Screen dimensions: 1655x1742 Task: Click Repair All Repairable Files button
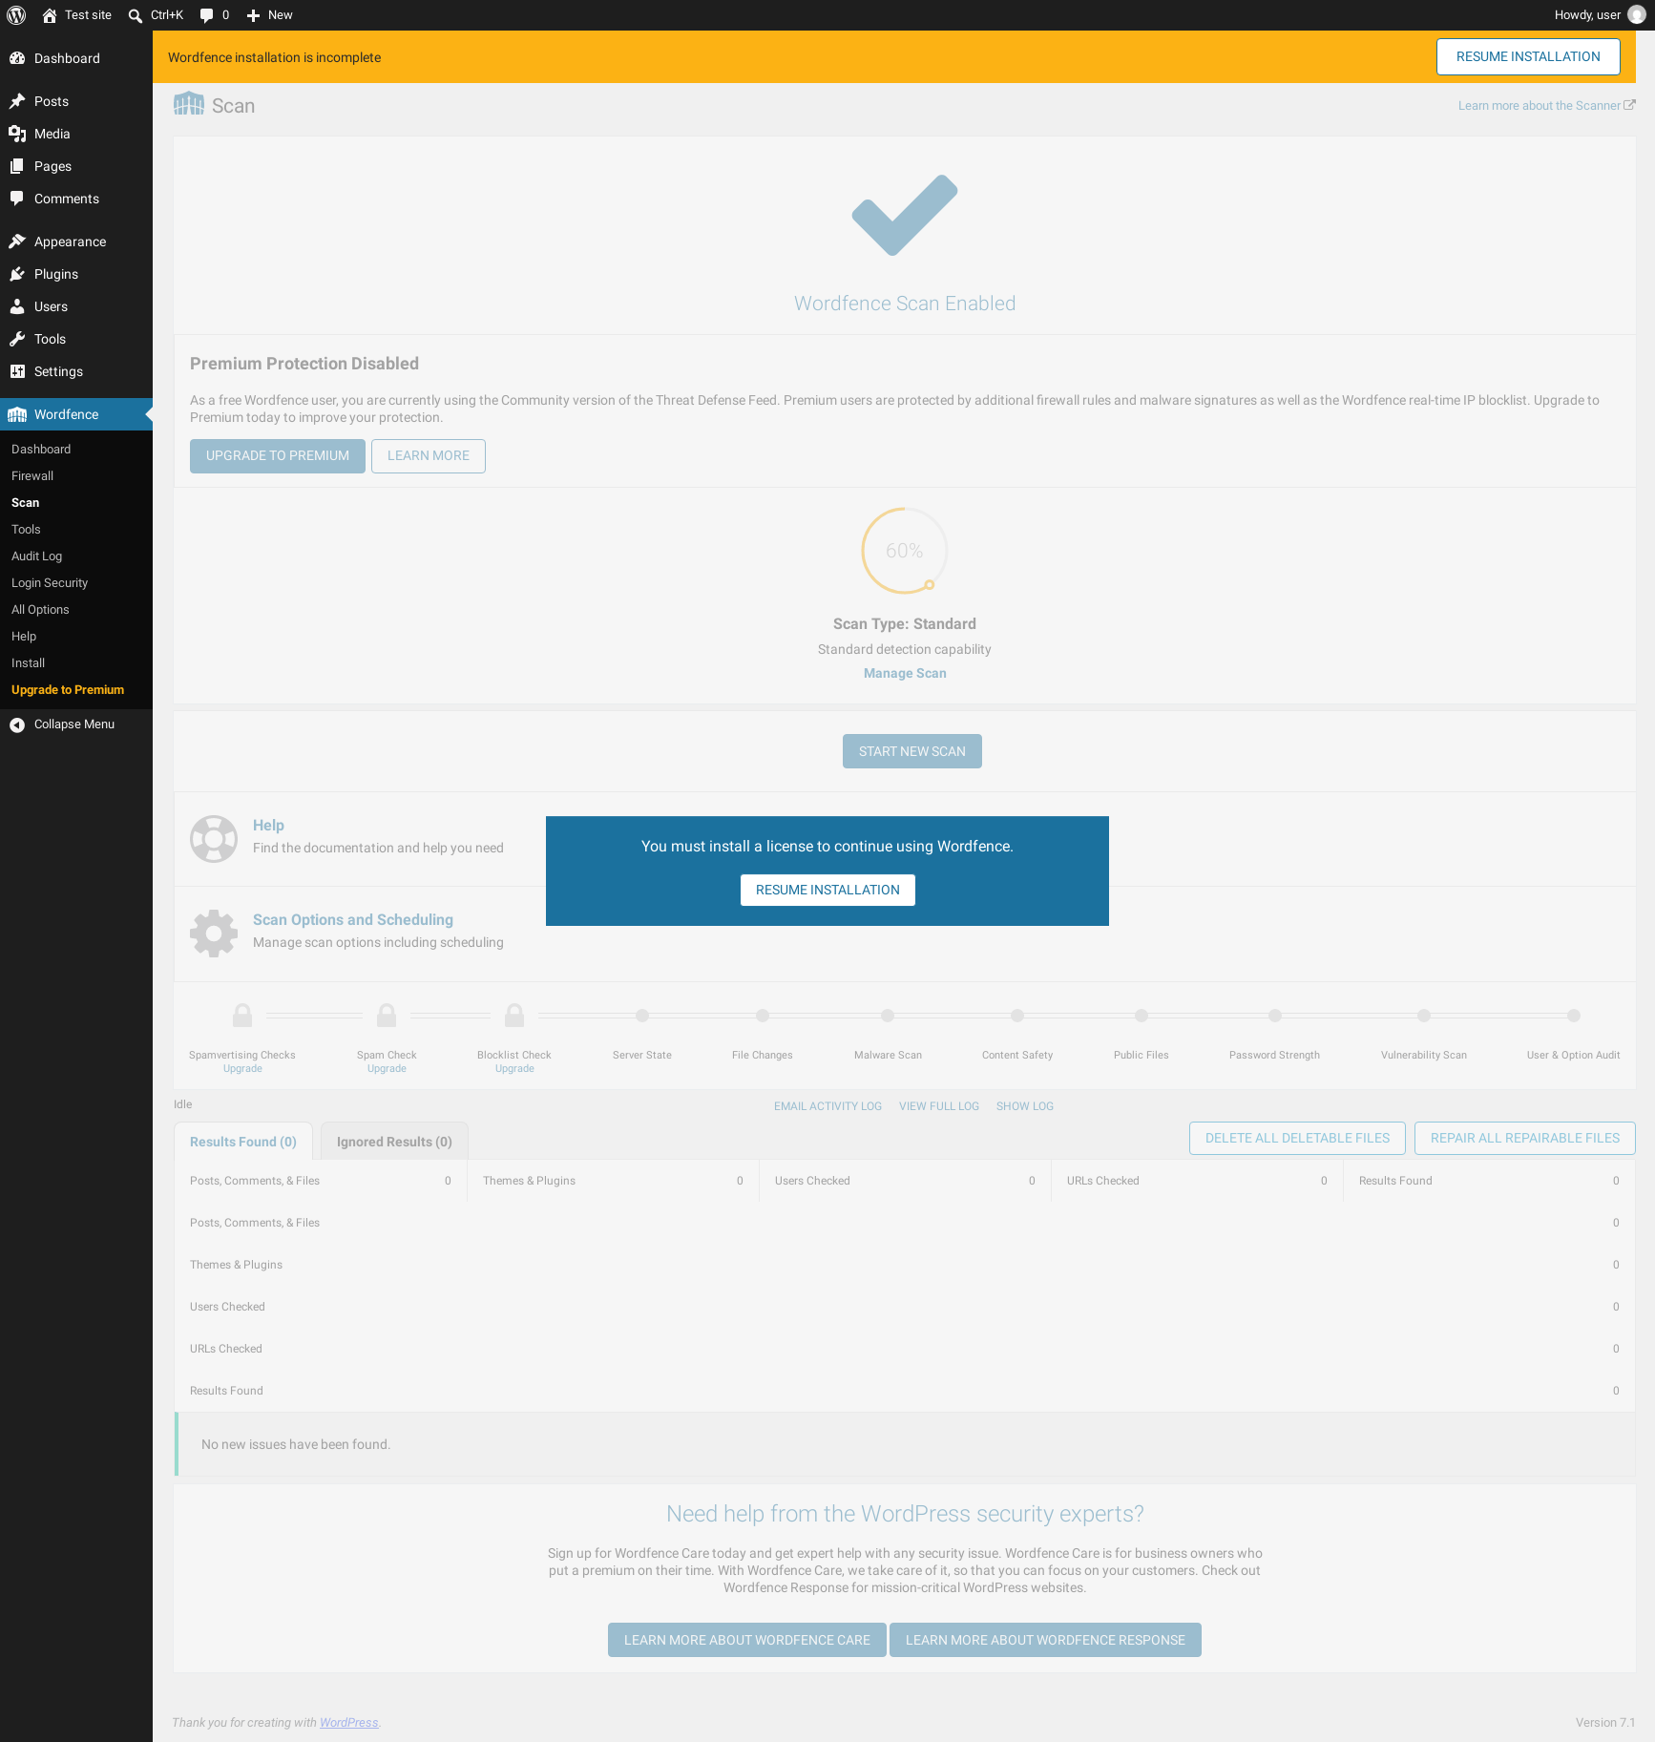click(1525, 1138)
